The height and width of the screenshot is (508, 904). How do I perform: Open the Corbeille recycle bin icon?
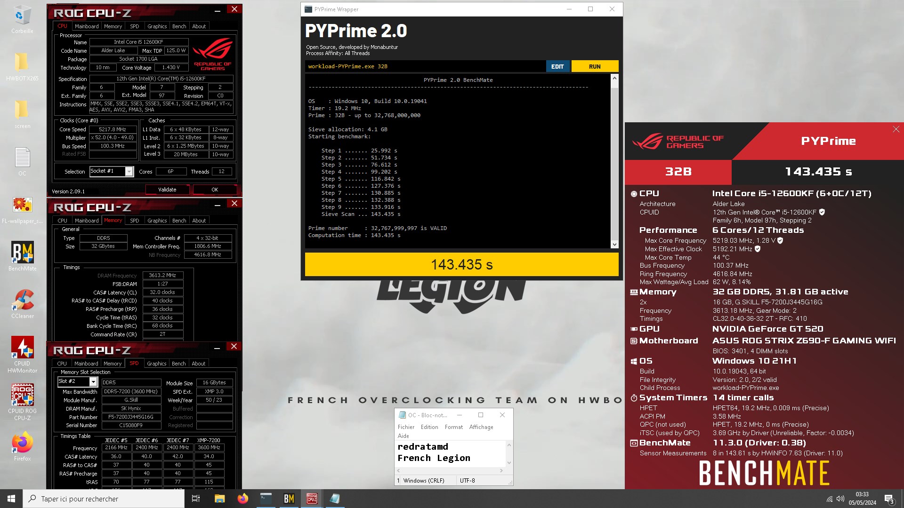[22, 19]
